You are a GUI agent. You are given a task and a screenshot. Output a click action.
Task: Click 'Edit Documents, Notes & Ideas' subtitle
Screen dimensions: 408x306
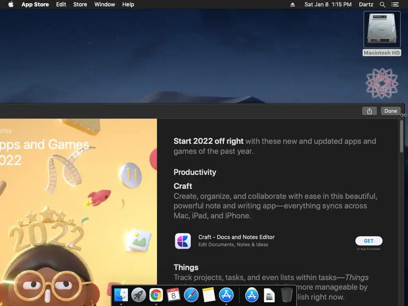pyautogui.click(x=233, y=245)
